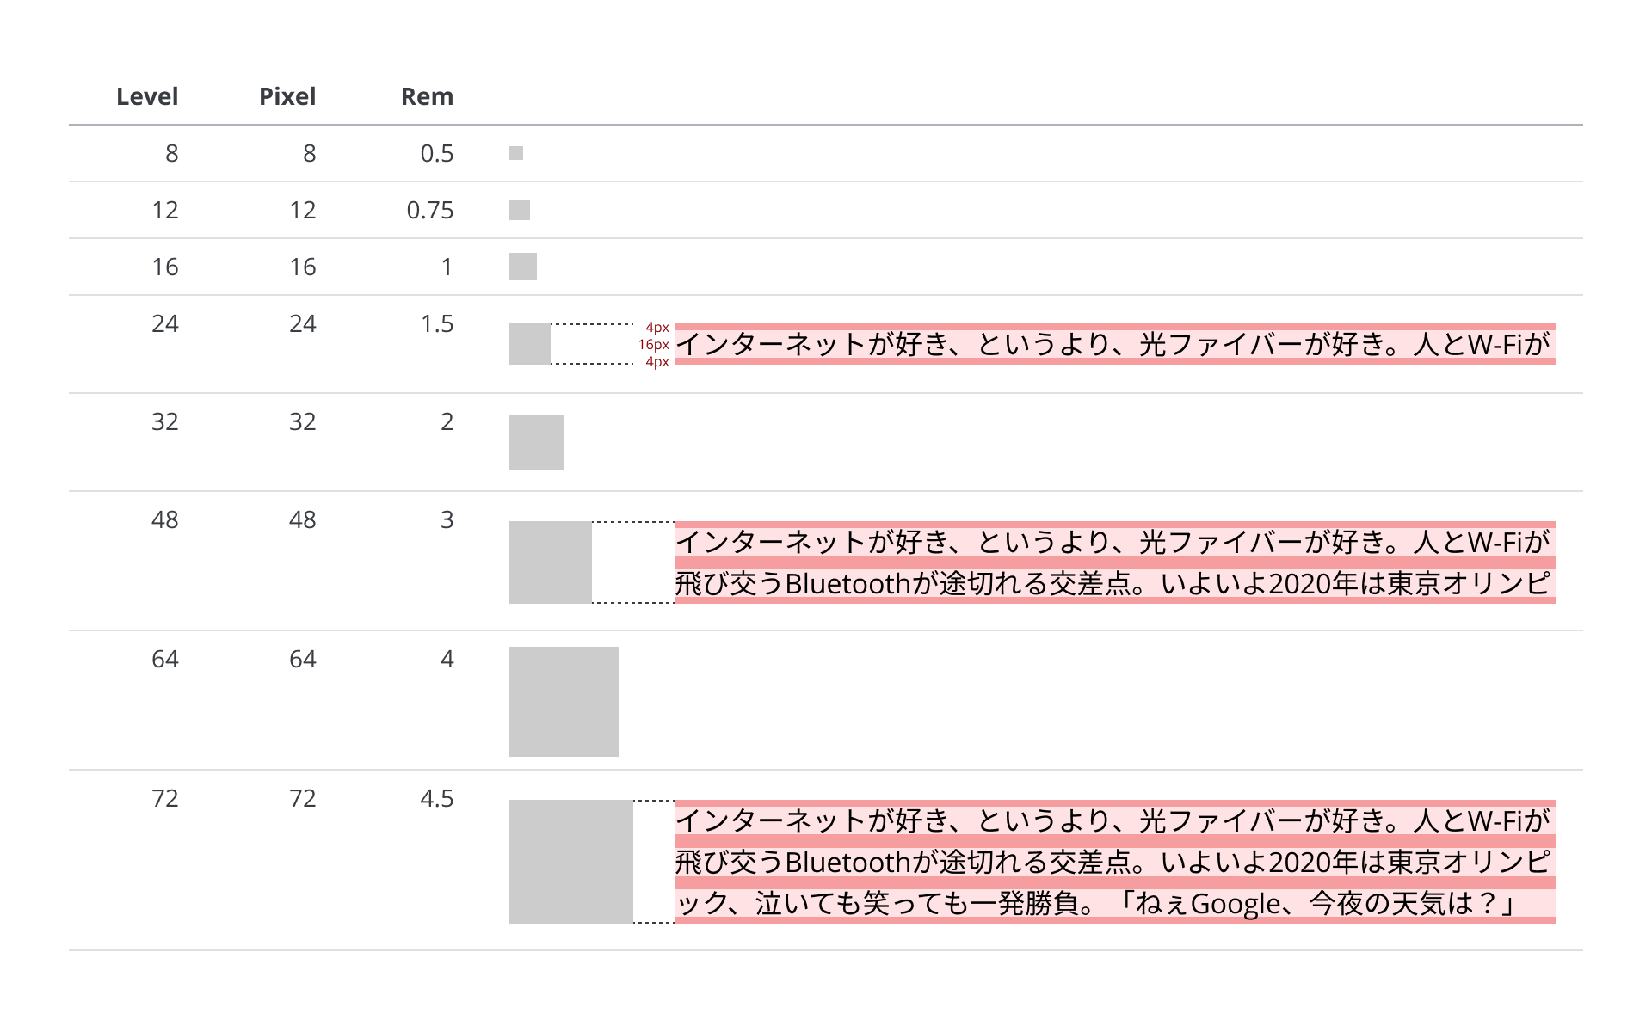Viewport: 1652px width, 1020px height.
Task: Click the Rem column header
Action: [427, 96]
